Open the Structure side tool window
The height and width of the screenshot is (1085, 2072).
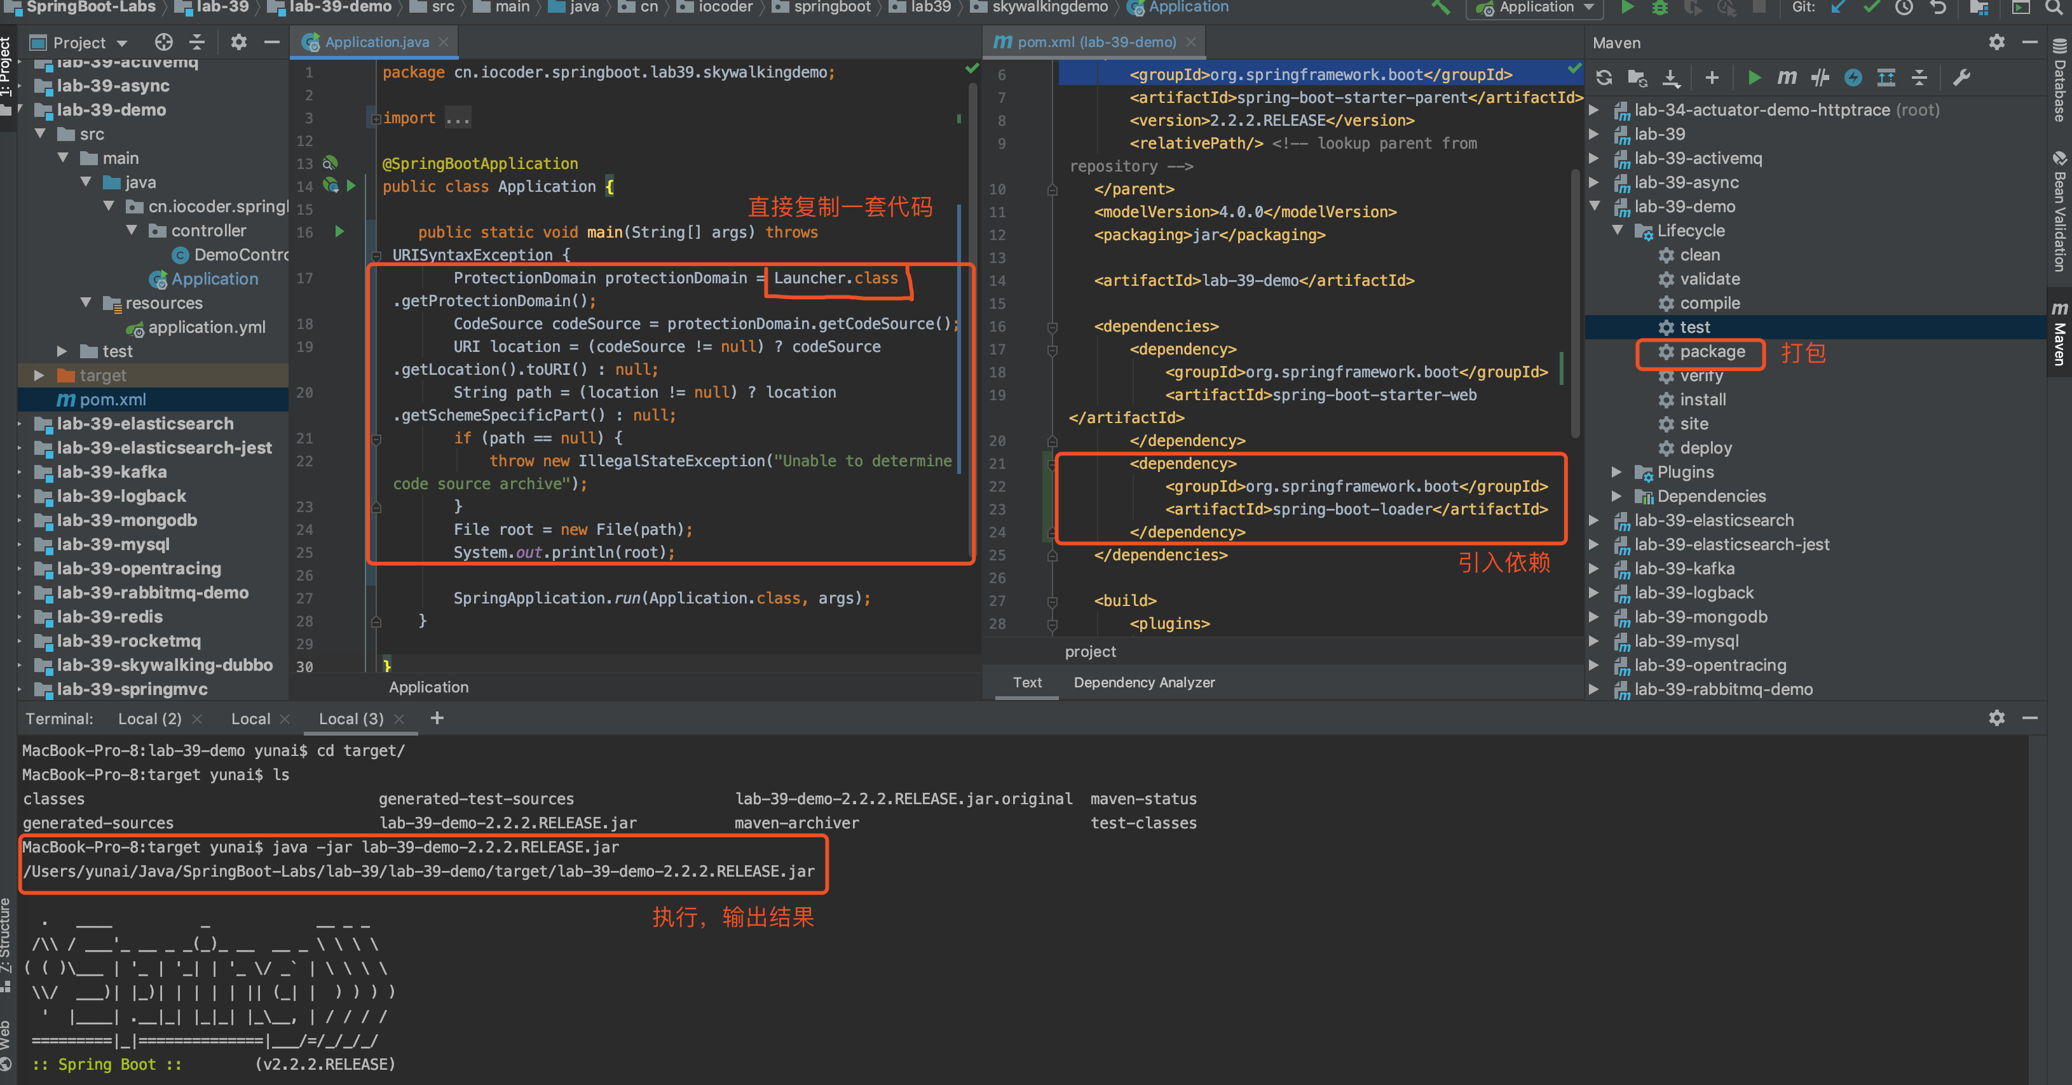(7, 945)
